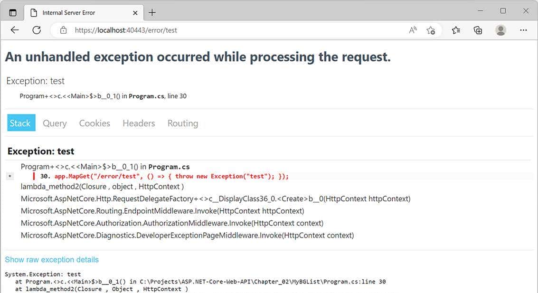View site information via the lock icon
This screenshot has height=293, width=538.
tap(64, 30)
